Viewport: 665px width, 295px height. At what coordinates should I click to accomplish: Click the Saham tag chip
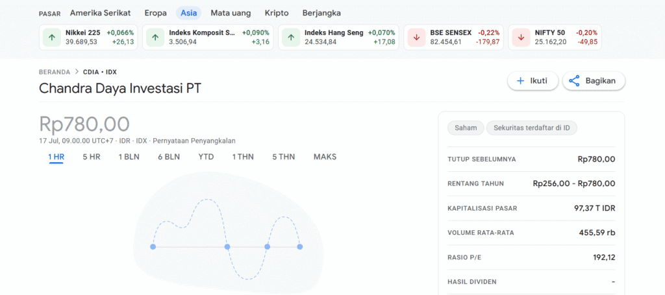tap(466, 128)
